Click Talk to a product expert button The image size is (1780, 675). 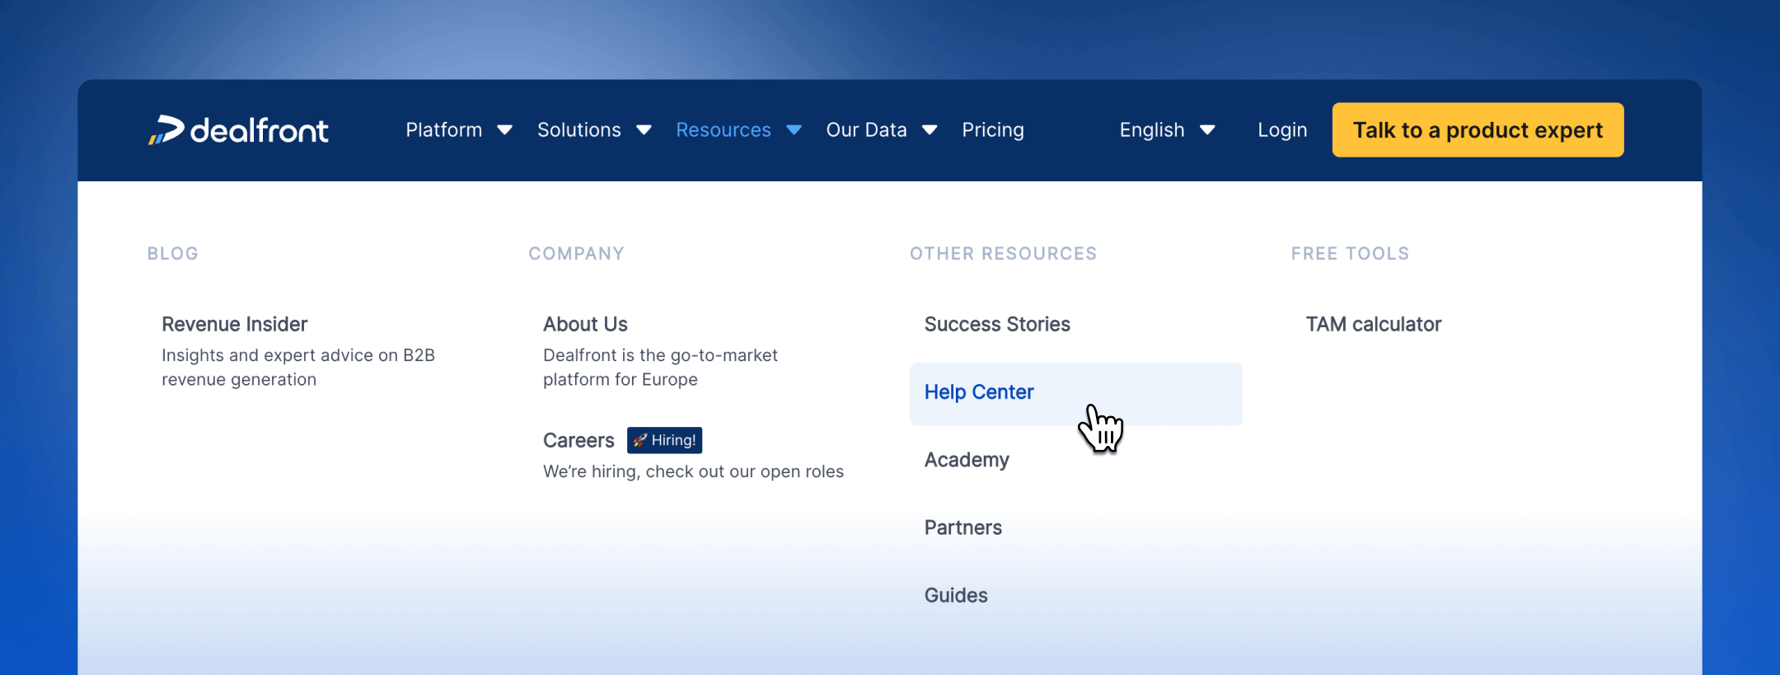[1478, 130]
